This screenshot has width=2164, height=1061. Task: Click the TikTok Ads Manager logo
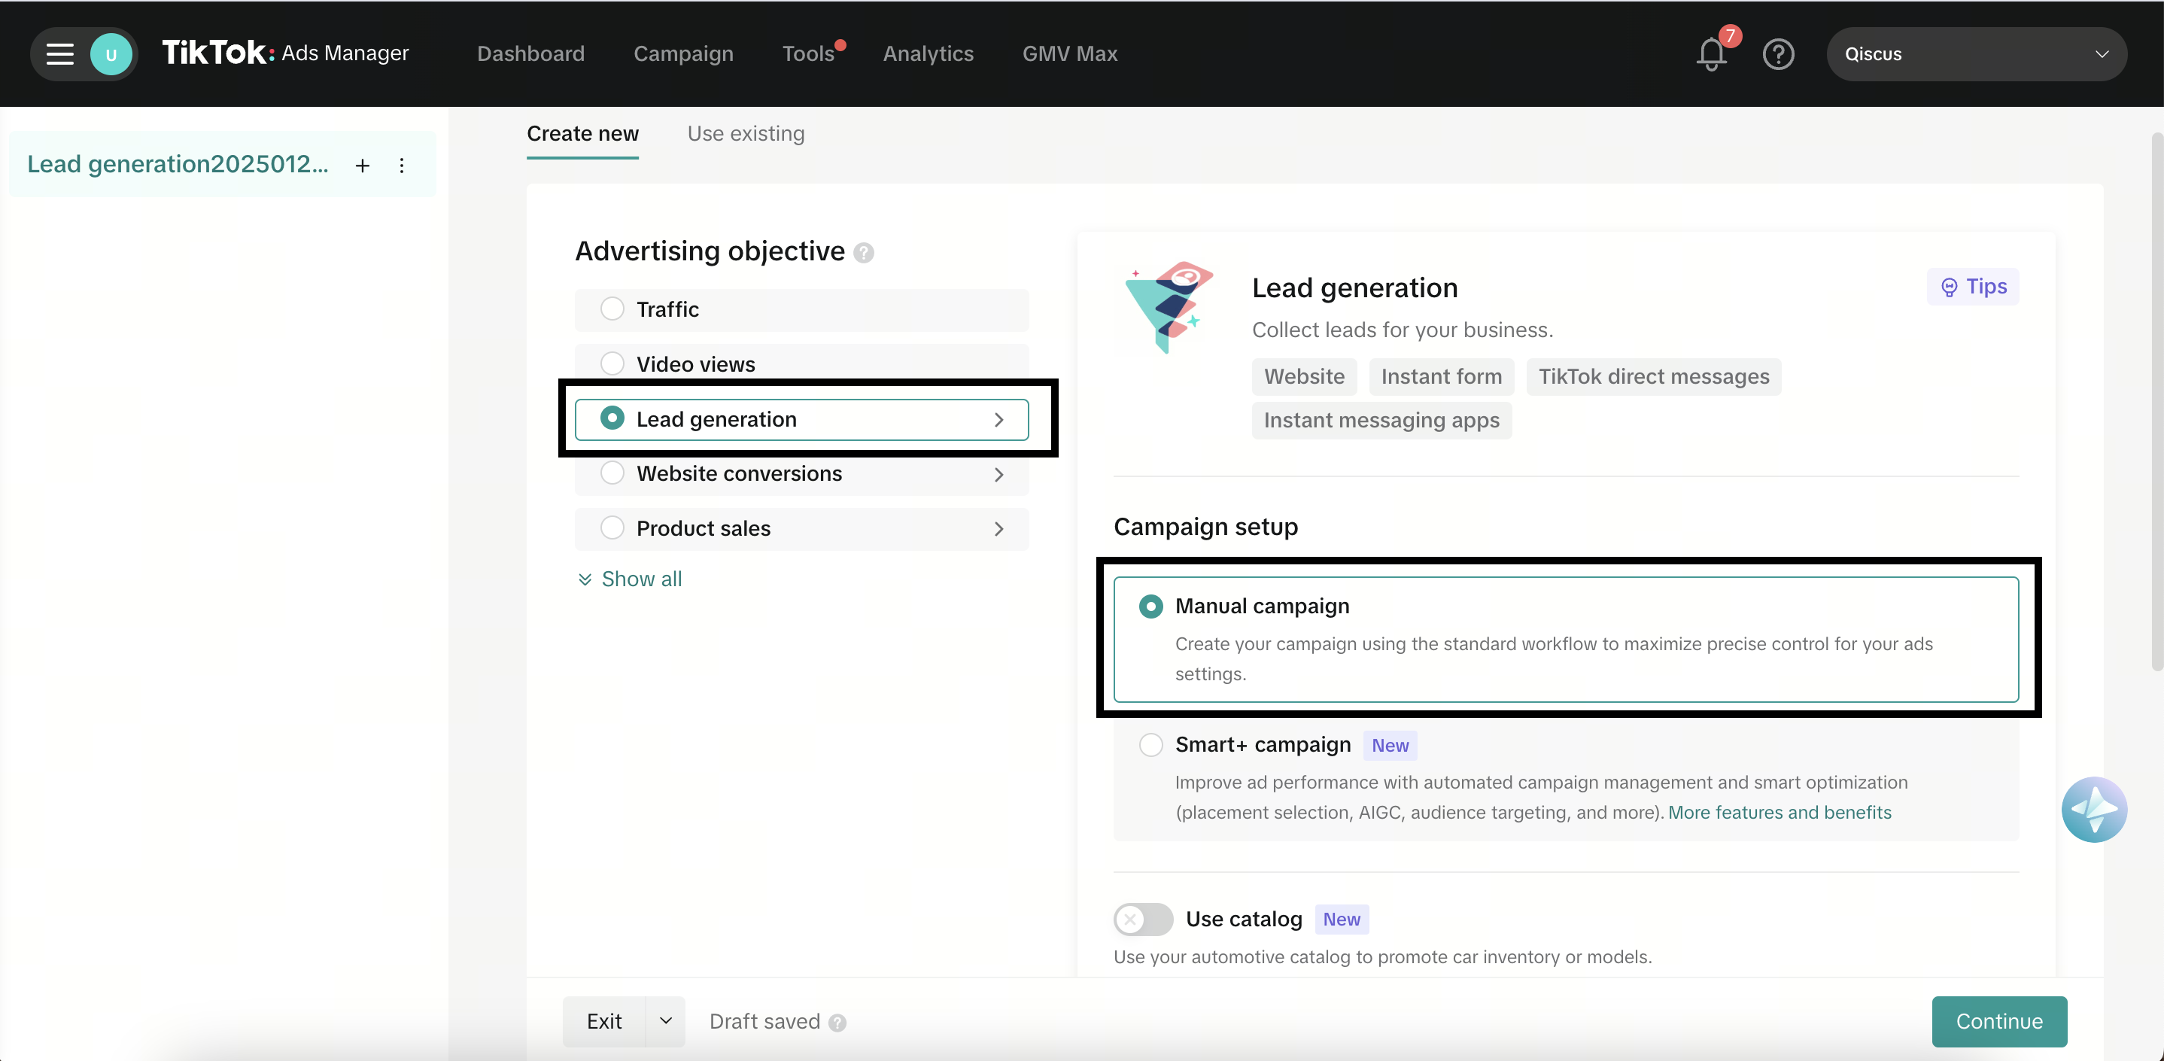pos(284,53)
